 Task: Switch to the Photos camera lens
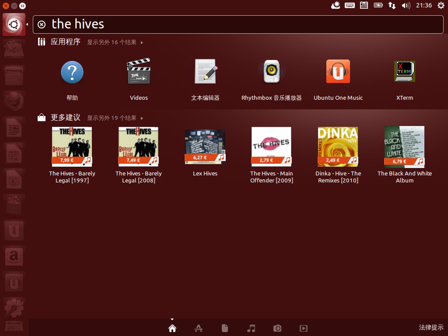click(x=277, y=328)
